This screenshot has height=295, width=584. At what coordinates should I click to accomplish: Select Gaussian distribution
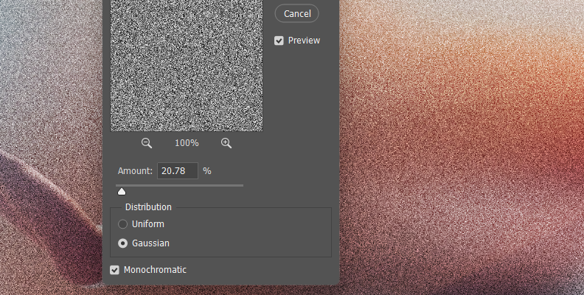coord(122,243)
